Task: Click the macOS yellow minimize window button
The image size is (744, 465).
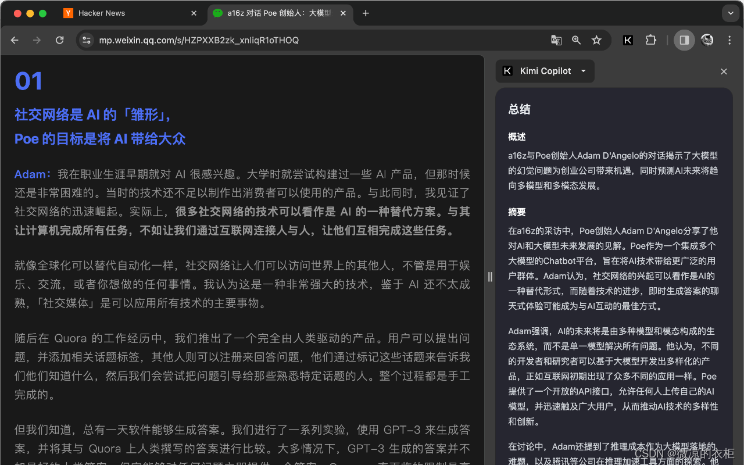Action: tap(30, 13)
